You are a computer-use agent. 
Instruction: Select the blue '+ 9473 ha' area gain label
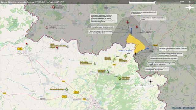(x=125, y=51)
